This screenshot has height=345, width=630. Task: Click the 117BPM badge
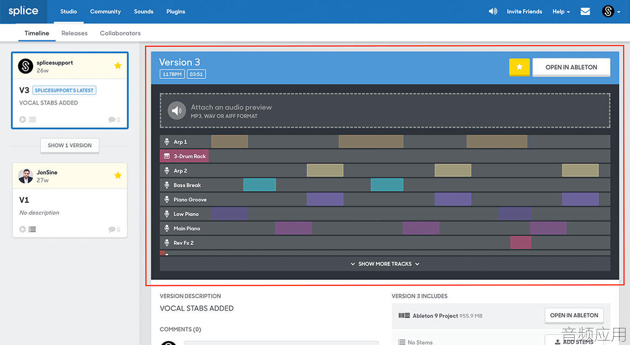(172, 74)
